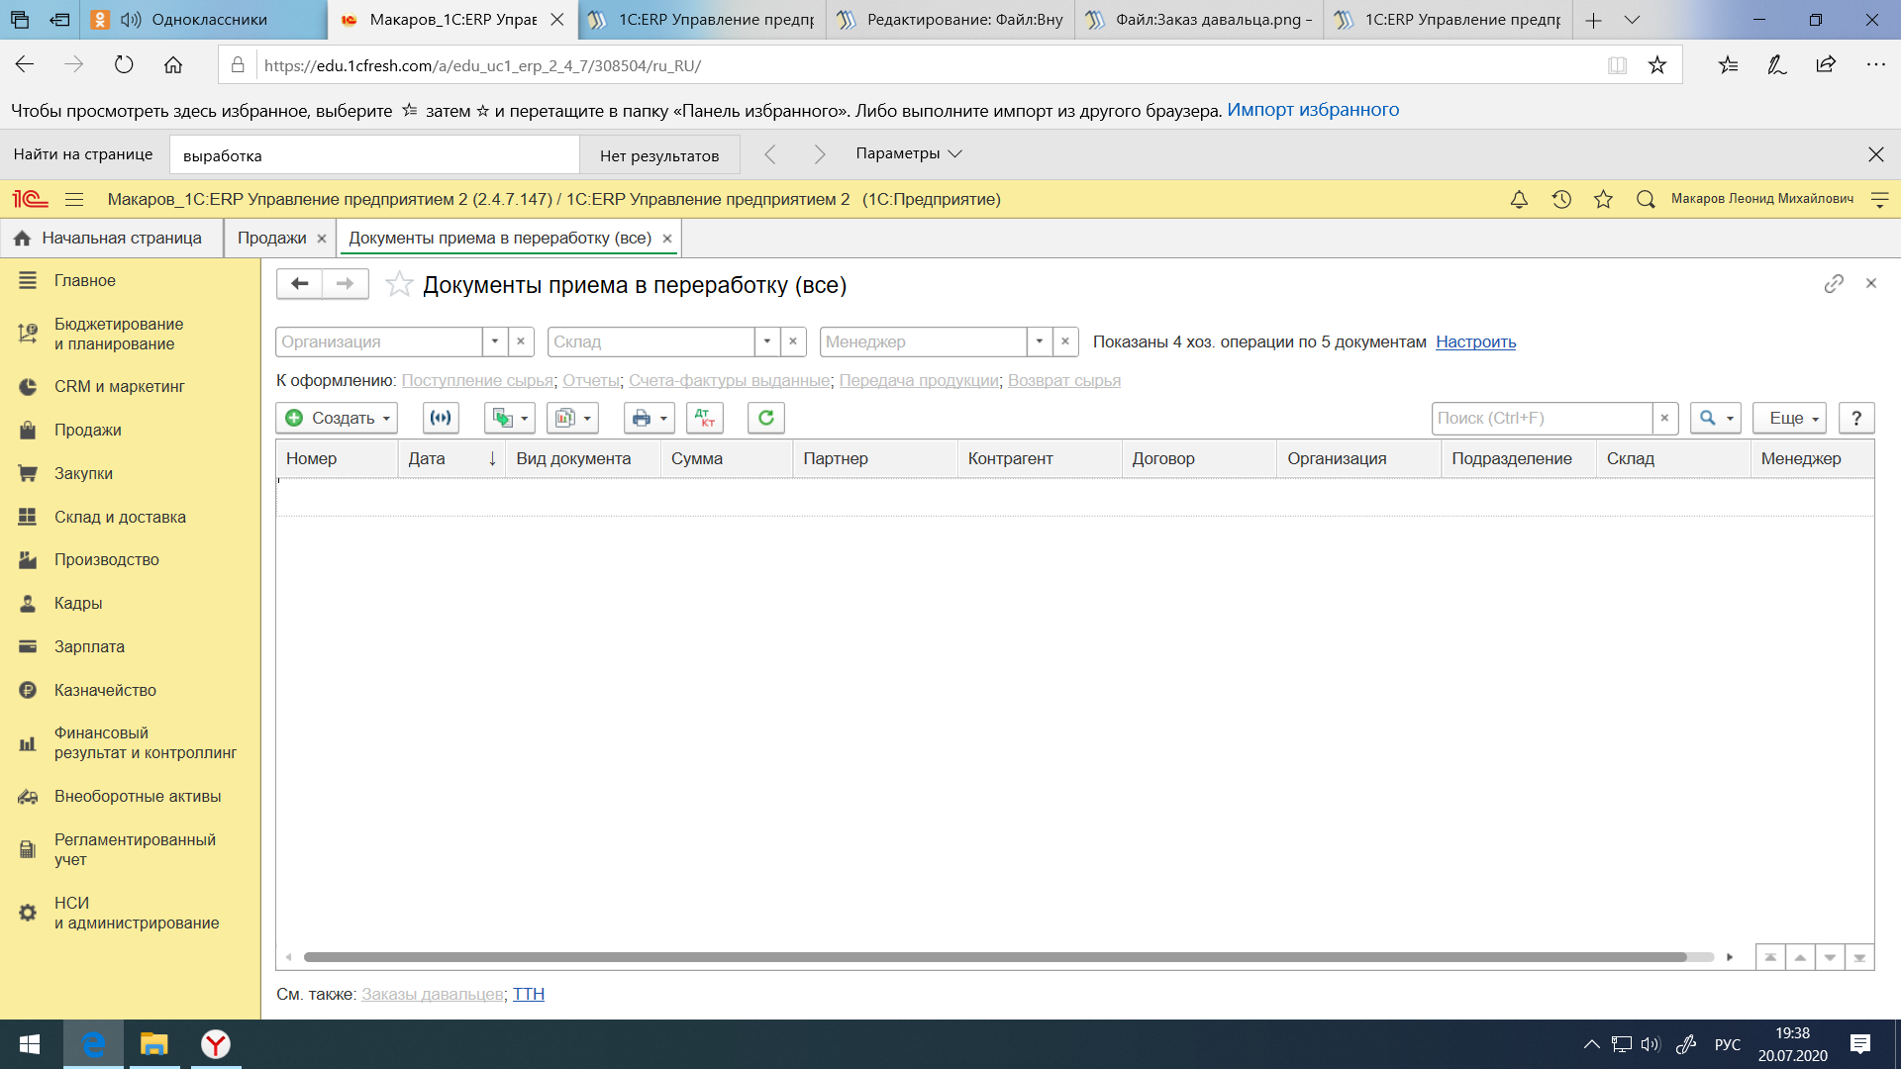Image resolution: width=1901 pixels, height=1069 pixels.
Task: Open the 1C service settings menu icon
Action: pos(1879,199)
